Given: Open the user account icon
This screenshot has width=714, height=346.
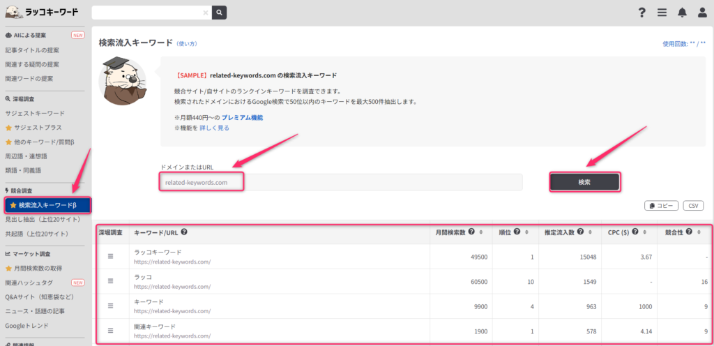Looking at the screenshot, I should [703, 13].
